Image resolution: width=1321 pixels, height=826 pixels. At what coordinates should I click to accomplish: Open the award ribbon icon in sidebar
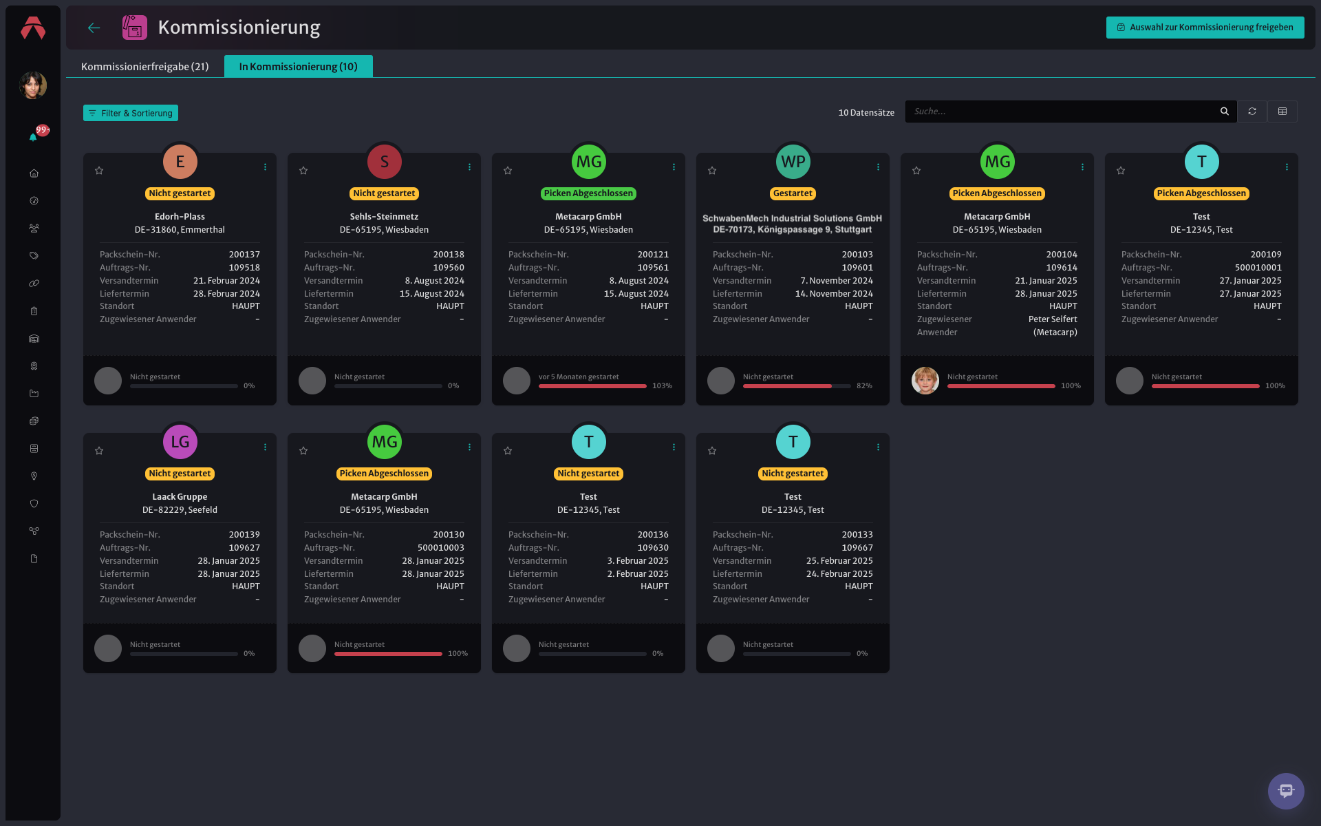coord(34,366)
